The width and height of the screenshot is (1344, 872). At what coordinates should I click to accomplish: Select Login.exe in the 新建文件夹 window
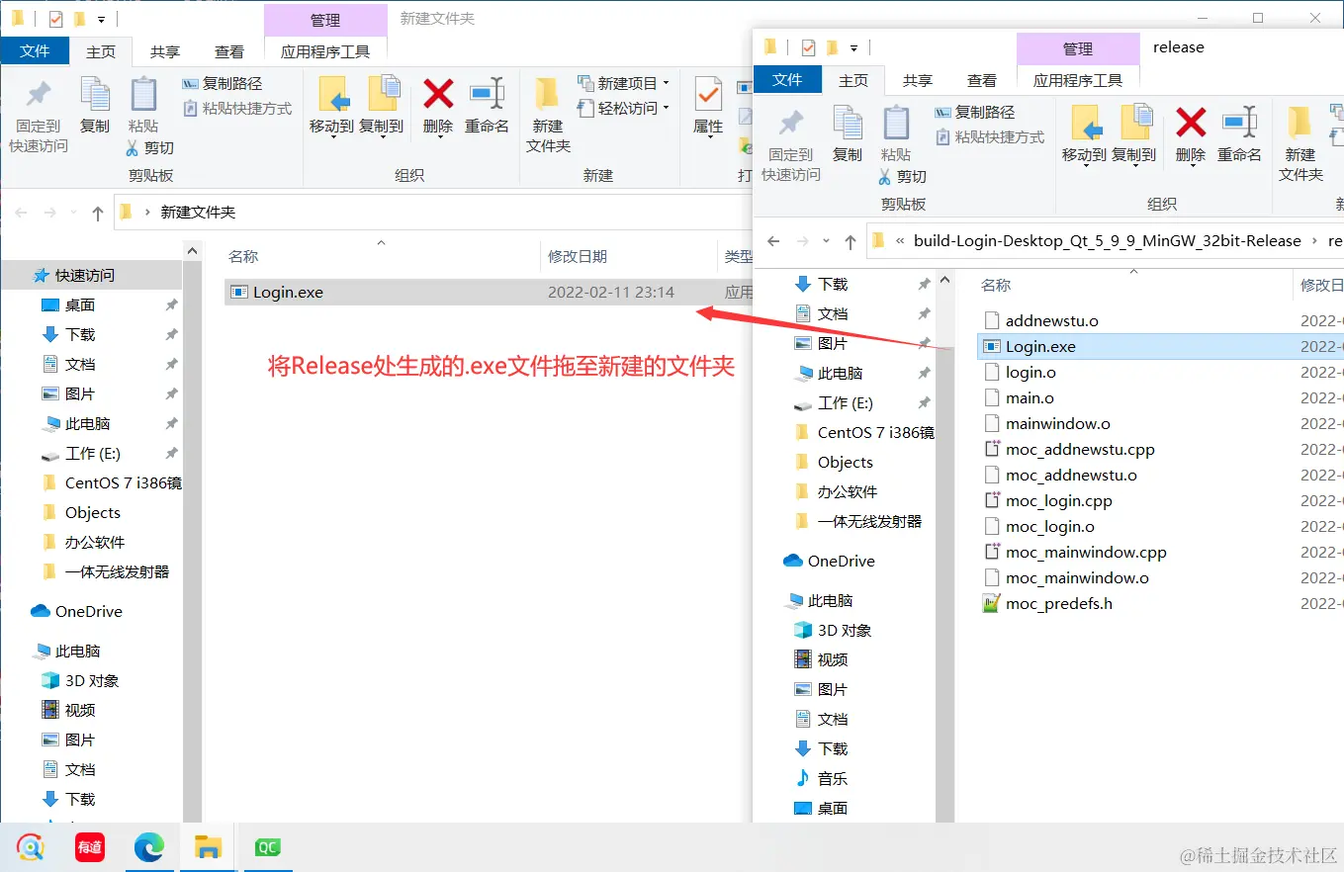click(487, 292)
